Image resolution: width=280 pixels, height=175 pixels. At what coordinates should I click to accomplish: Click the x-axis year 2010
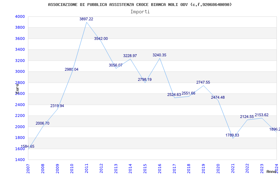tap(72, 169)
